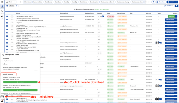The width and height of the screenshot is (179, 103).
Task: Open Work Order split menu for Amazon Inc row
Action: point(176,33)
